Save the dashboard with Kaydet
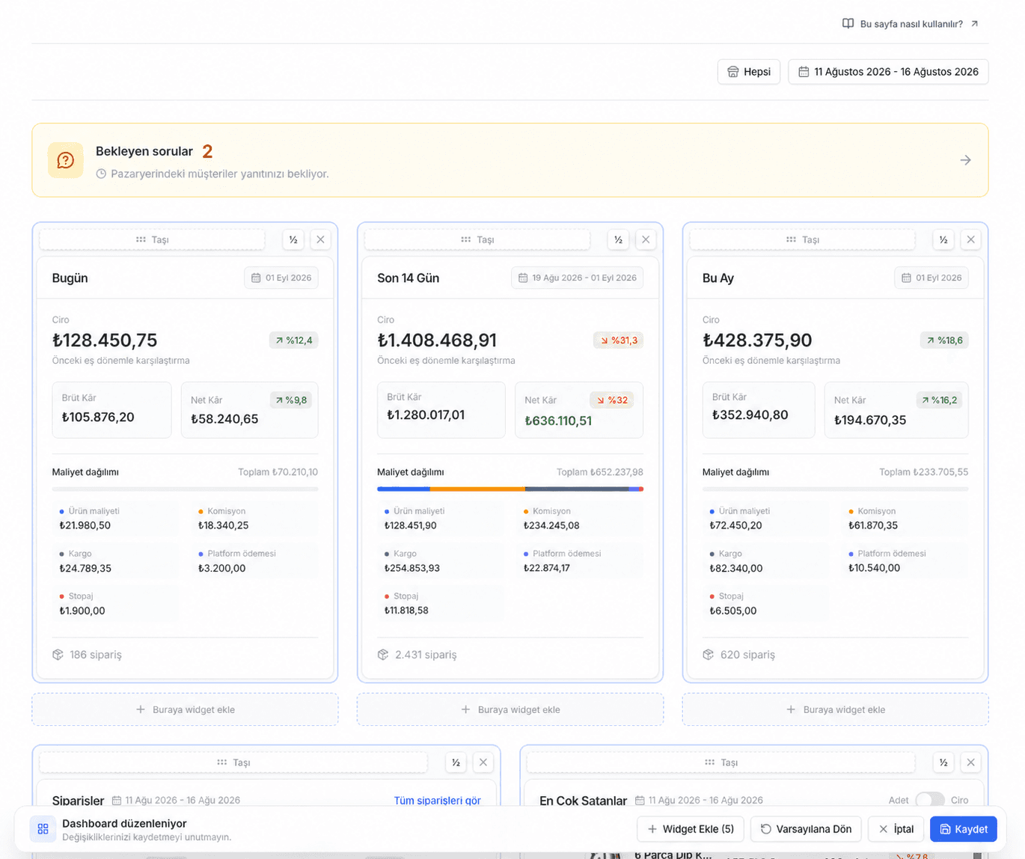Viewport: 1025px width, 859px height. (x=964, y=829)
